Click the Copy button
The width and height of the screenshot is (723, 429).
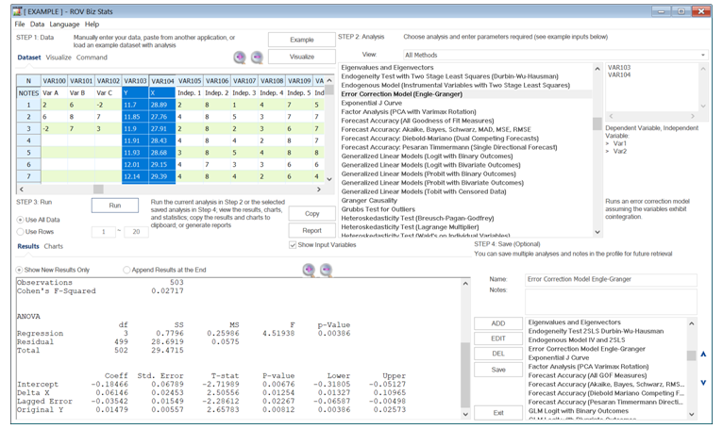312,213
